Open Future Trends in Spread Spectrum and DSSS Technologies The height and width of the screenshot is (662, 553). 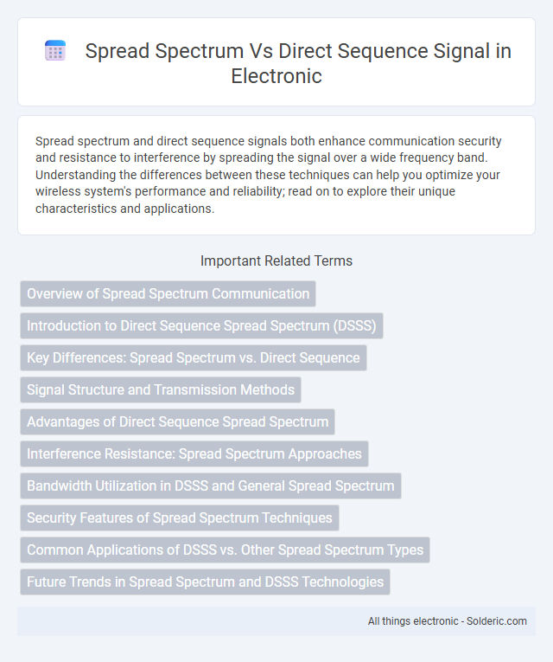(206, 582)
